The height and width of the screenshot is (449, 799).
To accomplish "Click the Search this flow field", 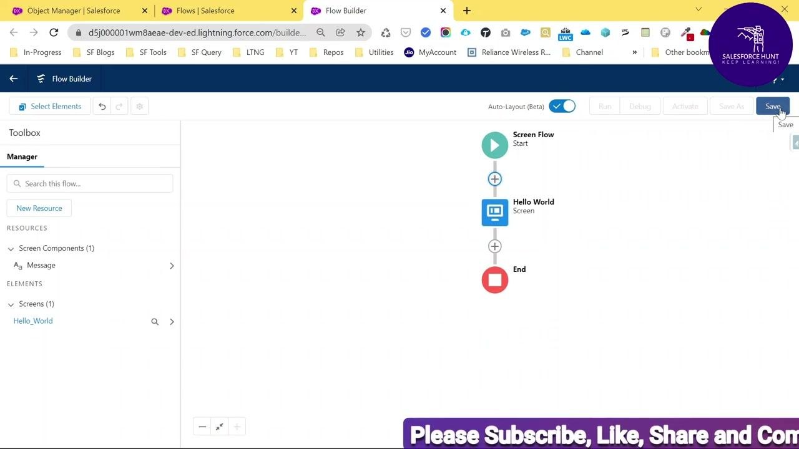I will [x=90, y=183].
